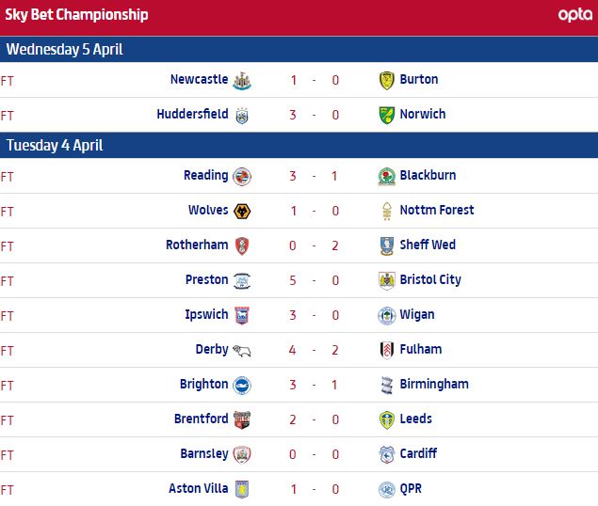Click the Wolves club crest icon
598x506 pixels.
(x=242, y=211)
